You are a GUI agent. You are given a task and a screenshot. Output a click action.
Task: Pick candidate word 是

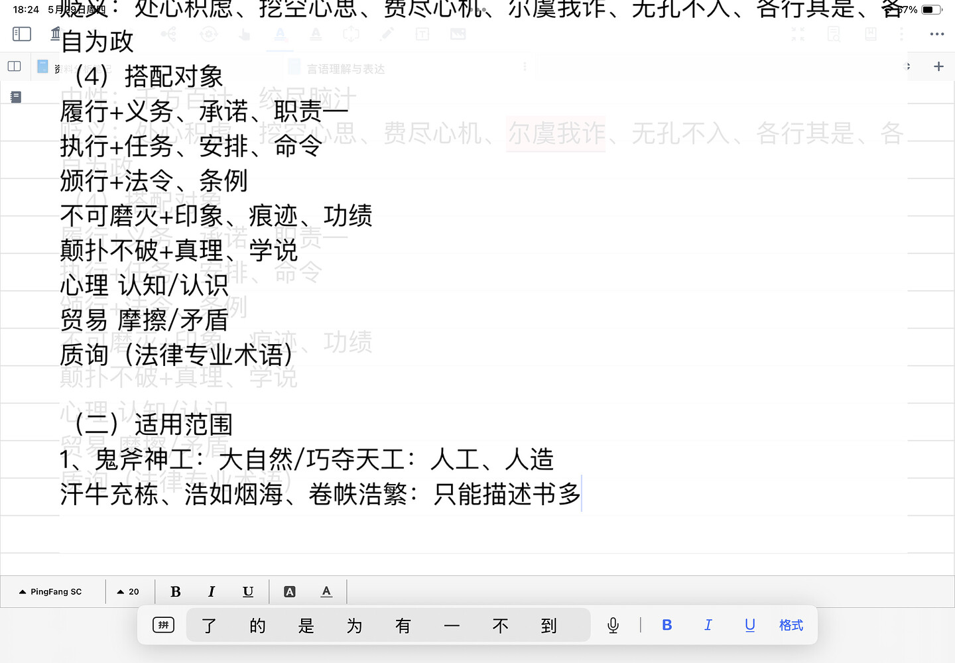coord(306,625)
